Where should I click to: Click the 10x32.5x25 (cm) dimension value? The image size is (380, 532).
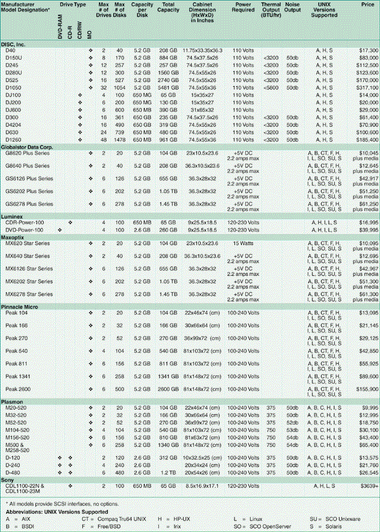(203, 458)
